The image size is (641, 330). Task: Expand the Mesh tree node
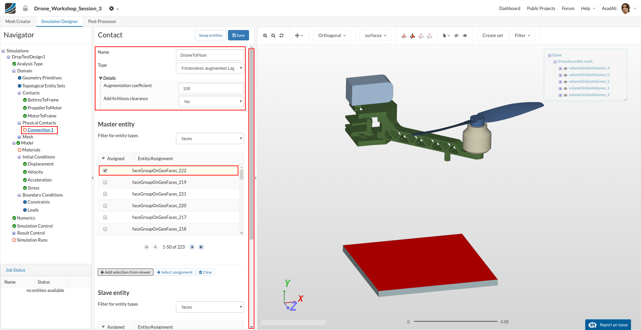click(x=19, y=137)
